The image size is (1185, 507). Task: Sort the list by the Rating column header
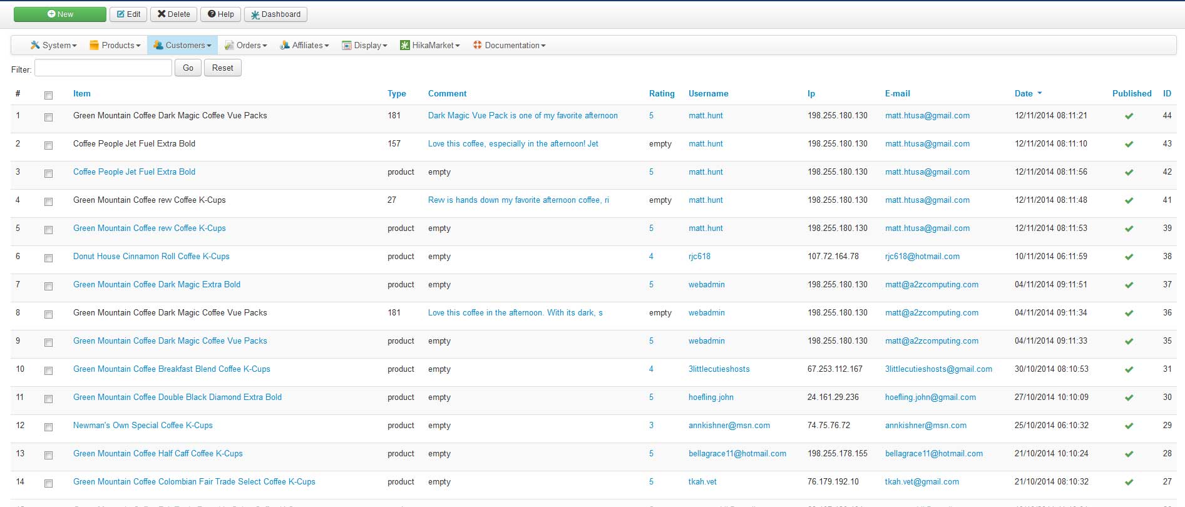click(662, 93)
